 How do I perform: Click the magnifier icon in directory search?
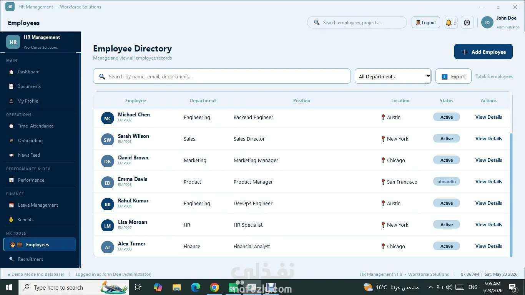tap(102, 76)
